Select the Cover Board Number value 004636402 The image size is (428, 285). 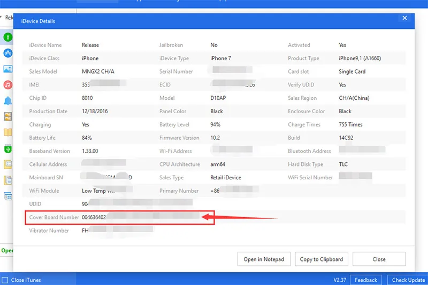(94, 217)
